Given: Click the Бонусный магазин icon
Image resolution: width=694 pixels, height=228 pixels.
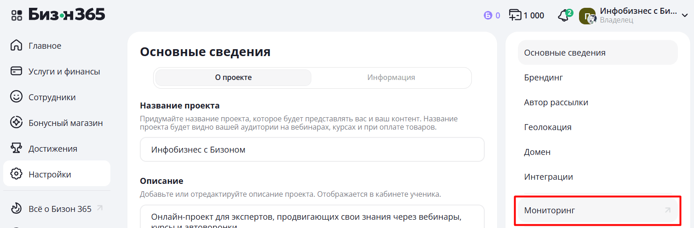Looking at the screenshot, I should tap(17, 123).
